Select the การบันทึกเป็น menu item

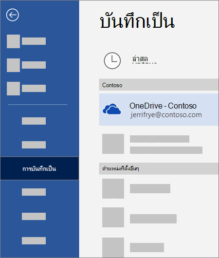click(39, 168)
